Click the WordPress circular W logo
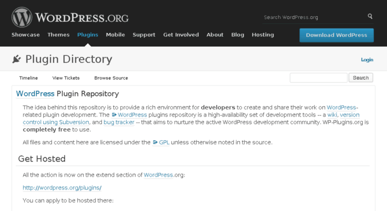The width and height of the screenshot is (387, 211). point(22,17)
